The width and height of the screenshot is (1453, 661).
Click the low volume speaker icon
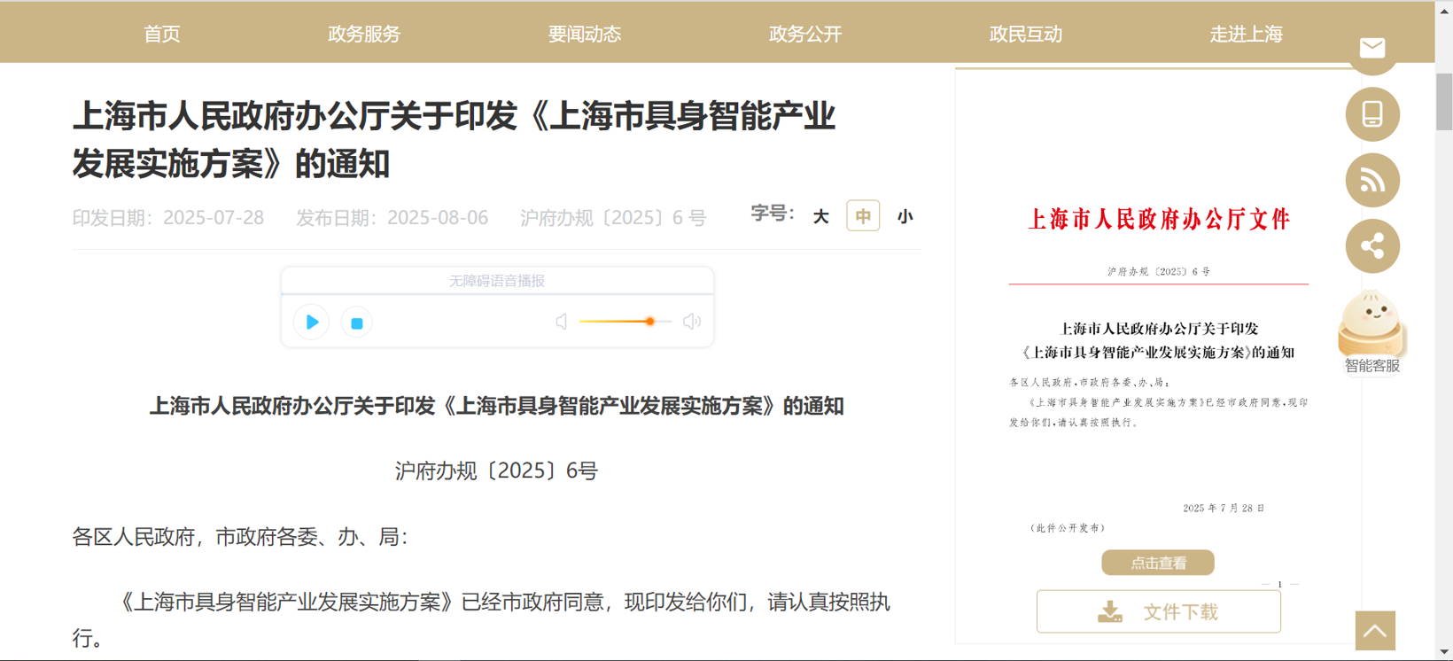click(561, 322)
